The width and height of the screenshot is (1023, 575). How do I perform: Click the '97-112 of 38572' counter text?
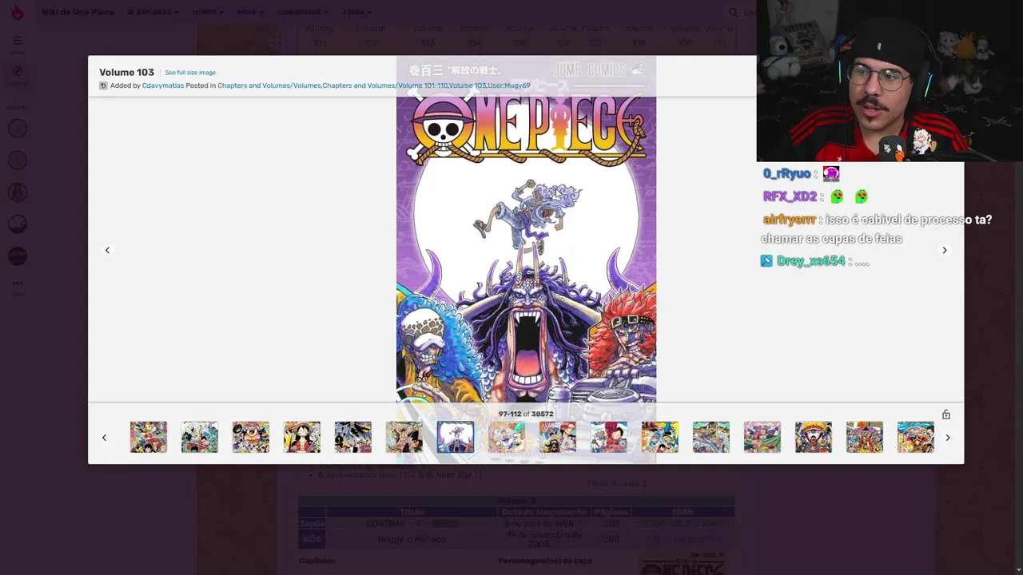[x=526, y=414]
